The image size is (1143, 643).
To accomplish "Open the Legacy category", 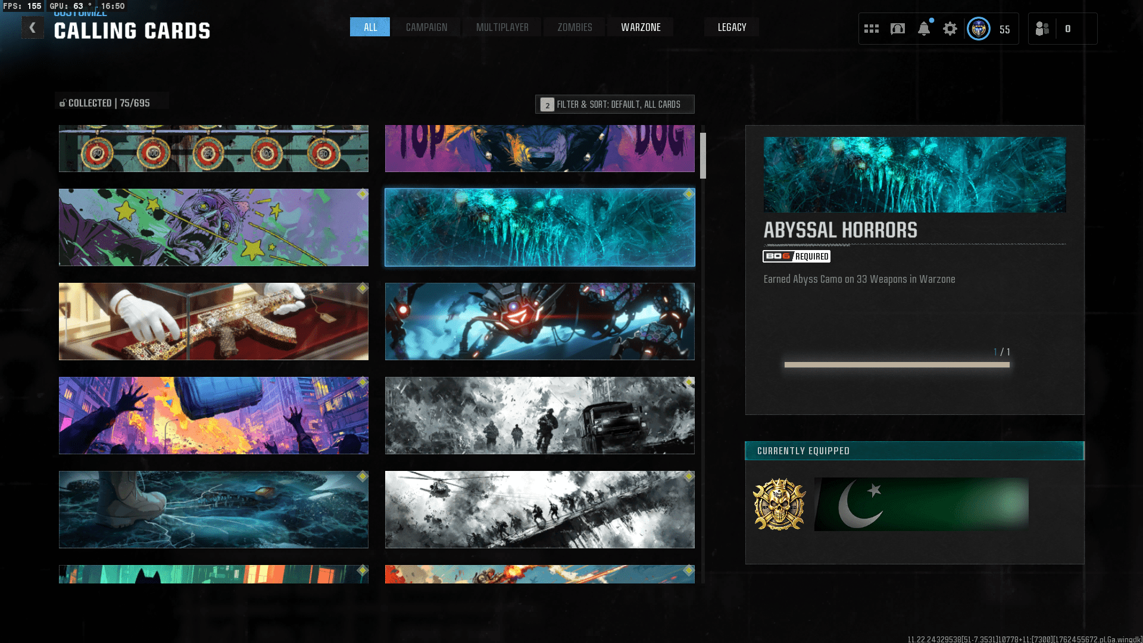I will pos(732,27).
